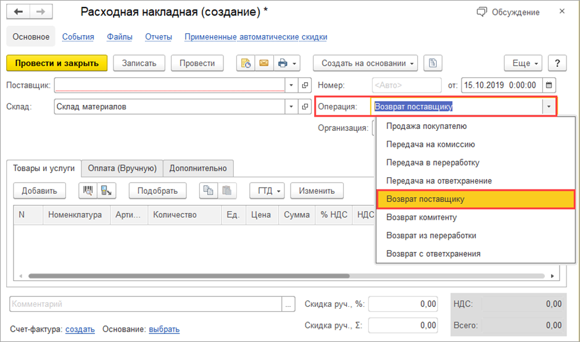Click the copy rows icon
This screenshot has width=580, height=342.
click(x=209, y=191)
